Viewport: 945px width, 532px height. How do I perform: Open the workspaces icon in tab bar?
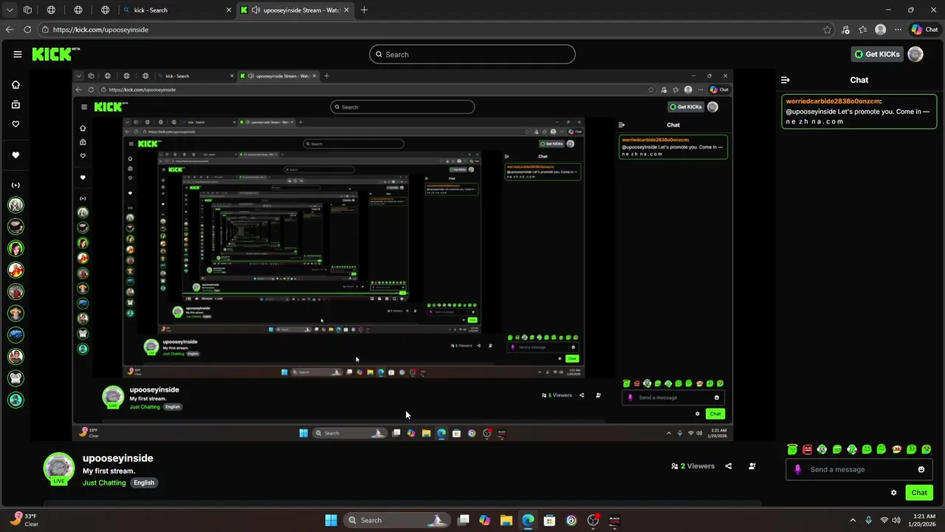point(27,10)
